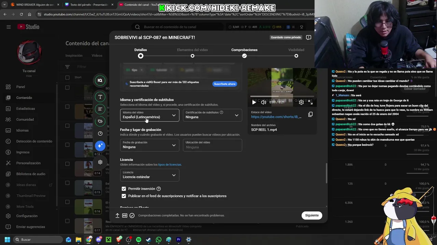Viewport: 437px width, 245px height.
Task: Click the vidIQ trophy icon in top bar
Action: [301, 27]
